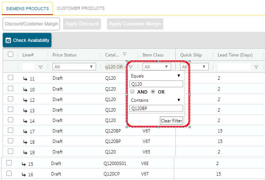The image size is (265, 180).
Task: Click the Item Class column header
Action: pyautogui.click(x=153, y=55)
